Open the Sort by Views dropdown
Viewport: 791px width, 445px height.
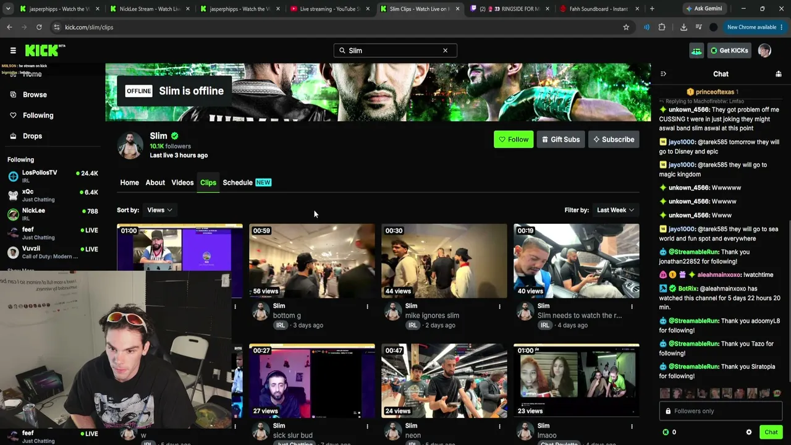coord(159,210)
